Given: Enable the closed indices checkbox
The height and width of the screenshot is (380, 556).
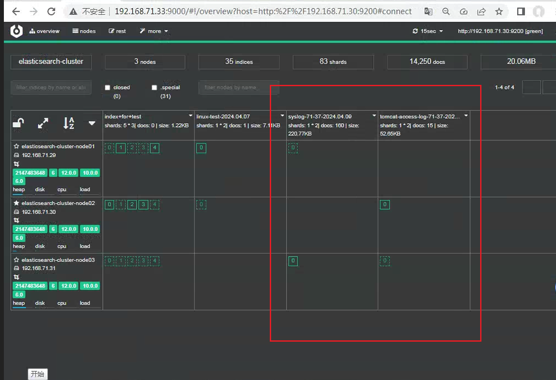Looking at the screenshot, I should [108, 87].
